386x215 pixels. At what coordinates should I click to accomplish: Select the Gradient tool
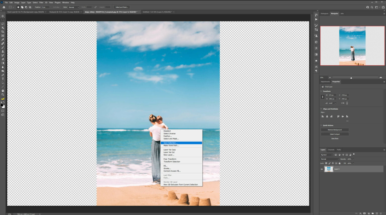click(x=3, y=63)
